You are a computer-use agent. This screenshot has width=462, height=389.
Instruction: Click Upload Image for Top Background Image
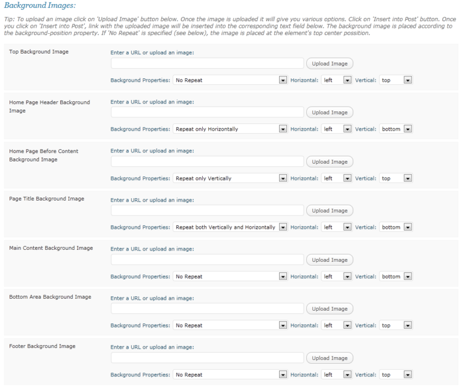click(x=330, y=63)
